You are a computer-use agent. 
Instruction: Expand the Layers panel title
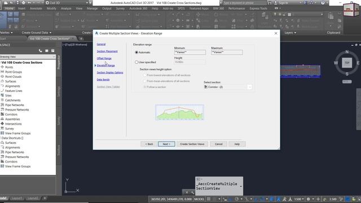(x=290, y=33)
